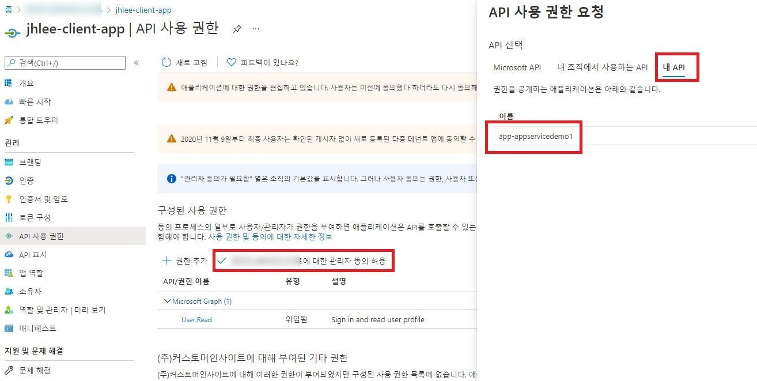757x381 pixels.
Task: Click the 소유자 owners icon
Action: [x=9, y=291]
